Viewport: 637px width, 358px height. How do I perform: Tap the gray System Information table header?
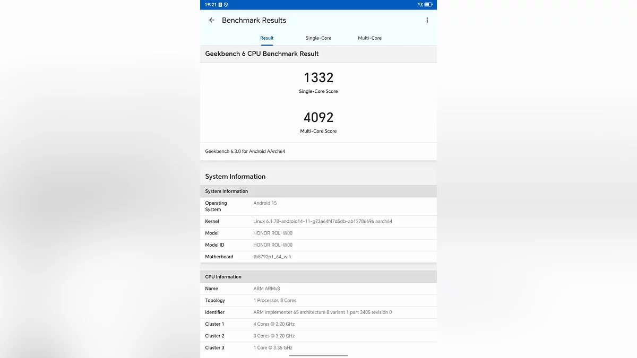click(x=318, y=191)
